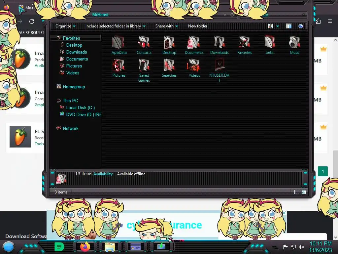The height and width of the screenshot is (254, 338).
Task: Open Local Disk (C:) in navigation pane
Action: 81,107
